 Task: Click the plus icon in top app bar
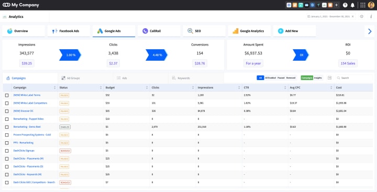pos(336,5)
